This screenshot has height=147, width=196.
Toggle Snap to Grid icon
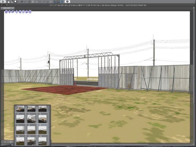coord(62,2)
